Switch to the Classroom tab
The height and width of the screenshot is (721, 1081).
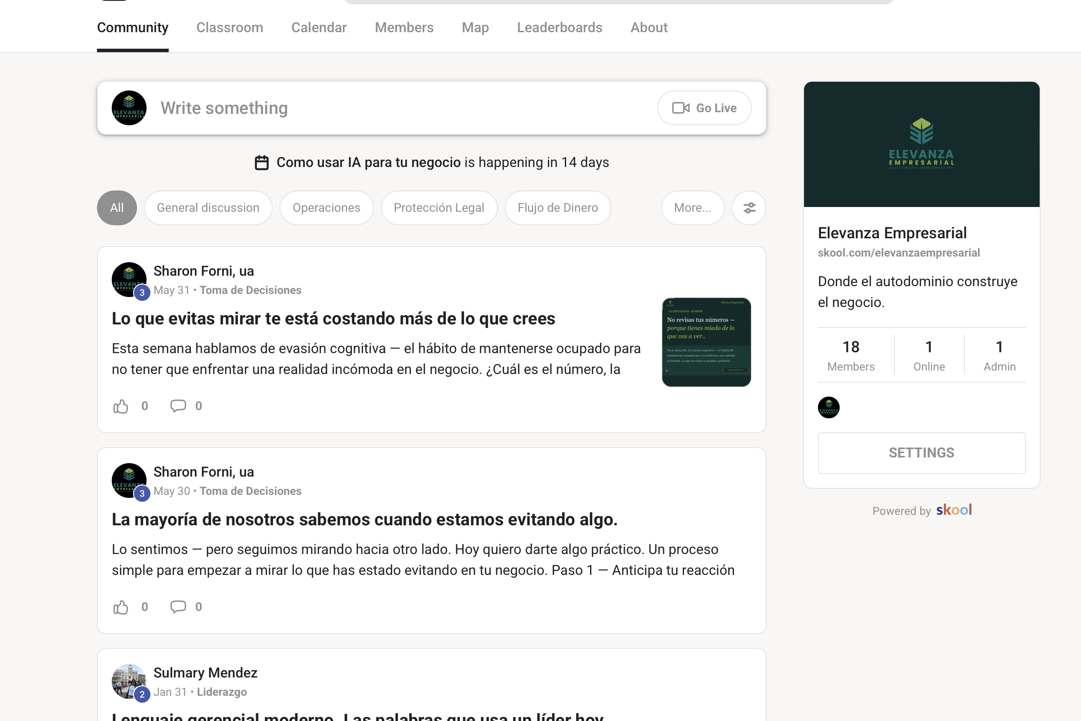click(230, 27)
